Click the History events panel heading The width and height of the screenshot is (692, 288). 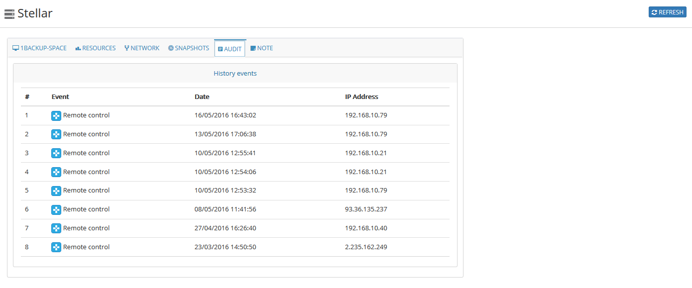pyautogui.click(x=235, y=73)
